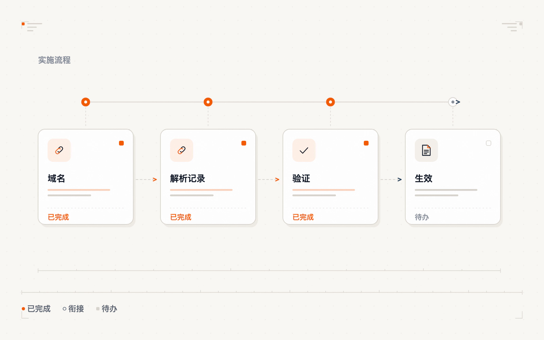The height and width of the screenshot is (340, 544).
Task: Click 待办 status on the 生效 card
Action: 422,217
